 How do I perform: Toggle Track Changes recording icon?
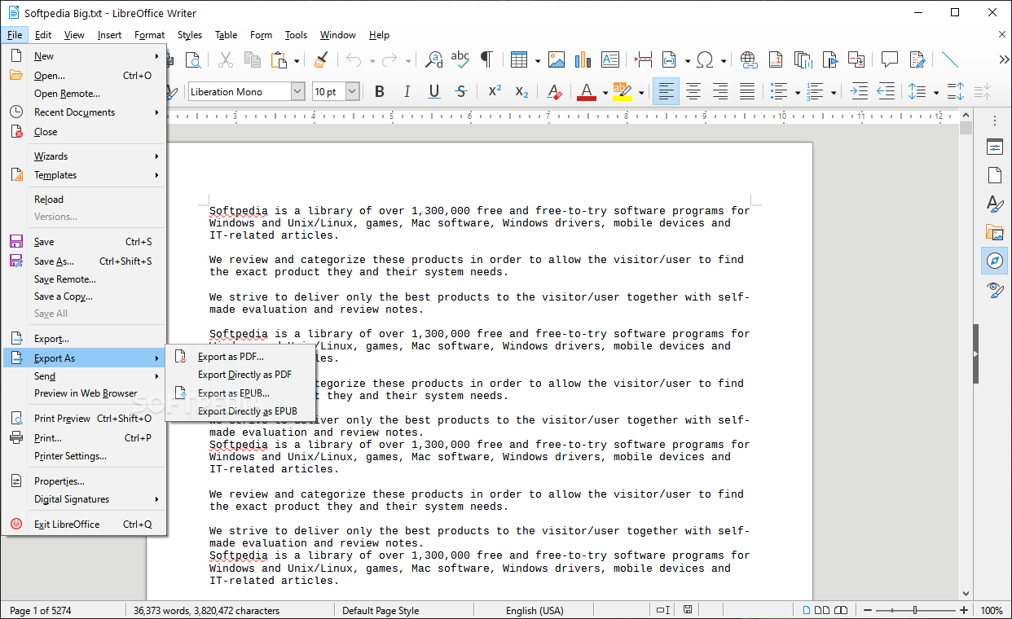click(x=917, y=59)
